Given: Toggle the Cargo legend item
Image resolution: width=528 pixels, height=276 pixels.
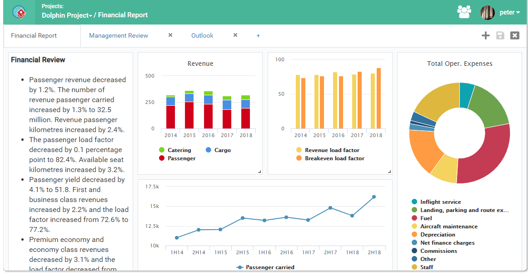Looking at the screenshot, I should pyautogui.click(x=218, y=150).
